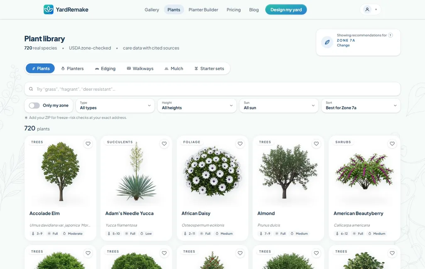
Task: Open the Plants page in the top navigation
Action: 174,10
